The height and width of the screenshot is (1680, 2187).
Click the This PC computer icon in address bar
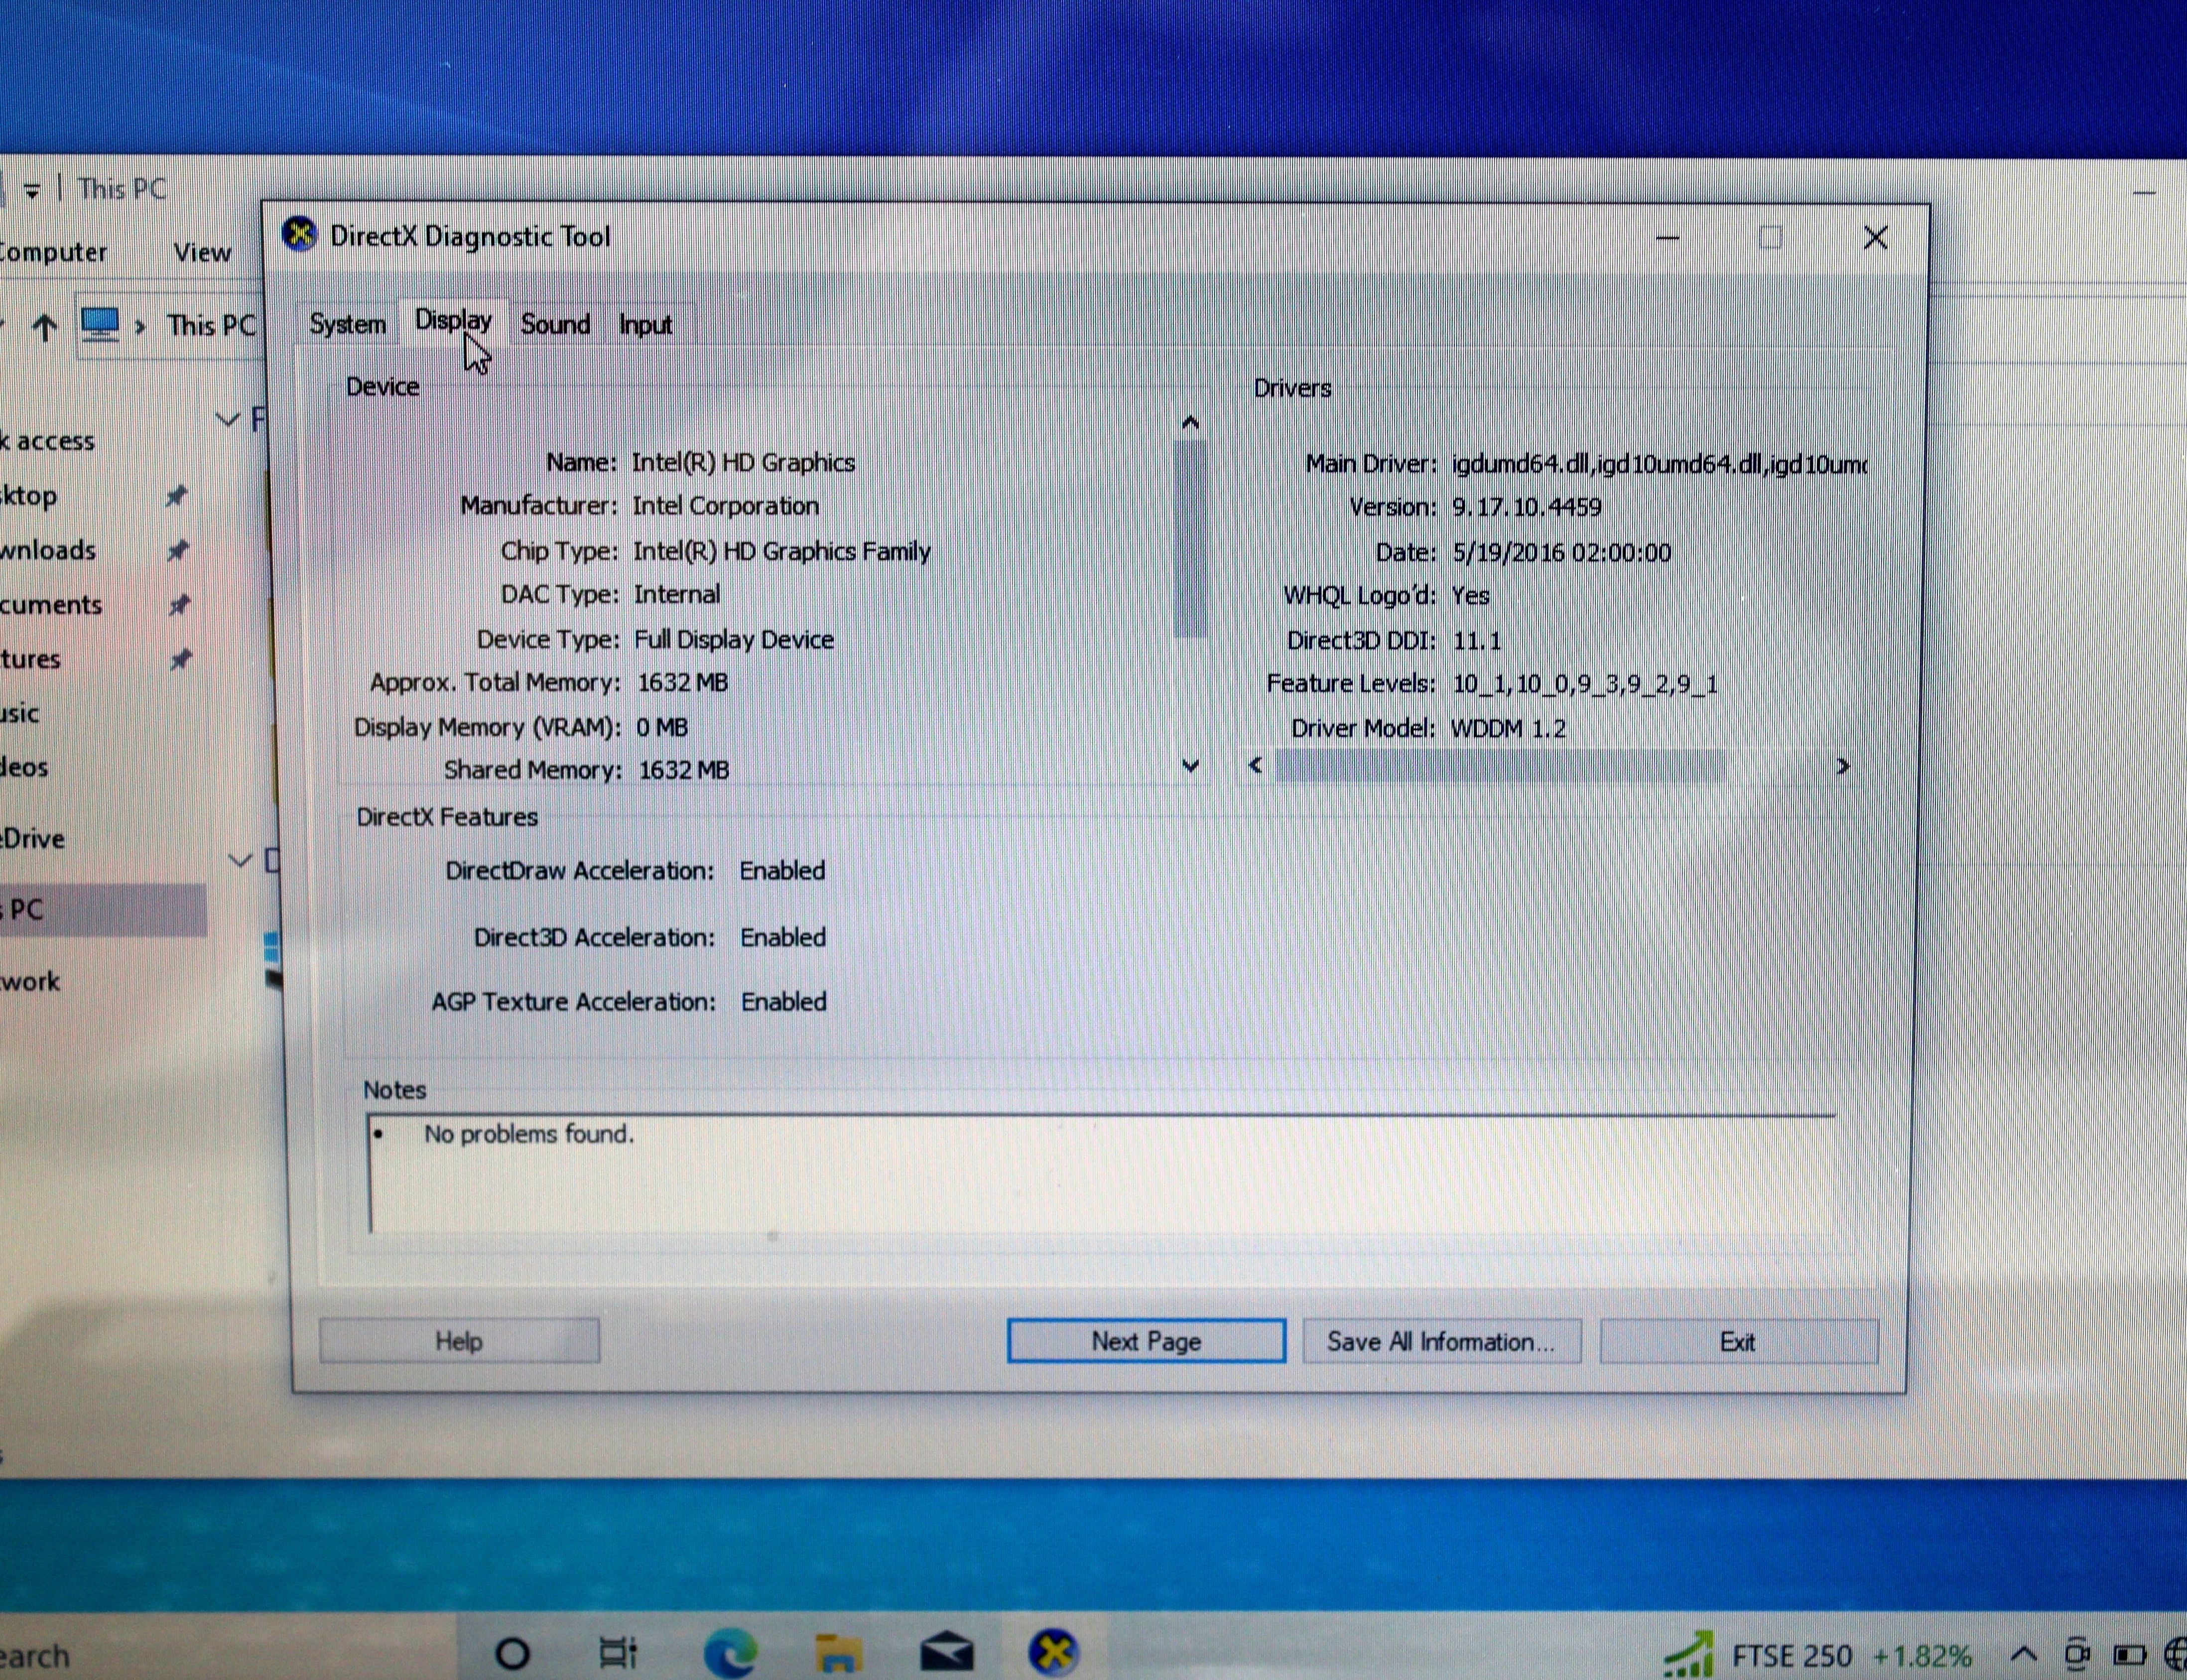100,324
